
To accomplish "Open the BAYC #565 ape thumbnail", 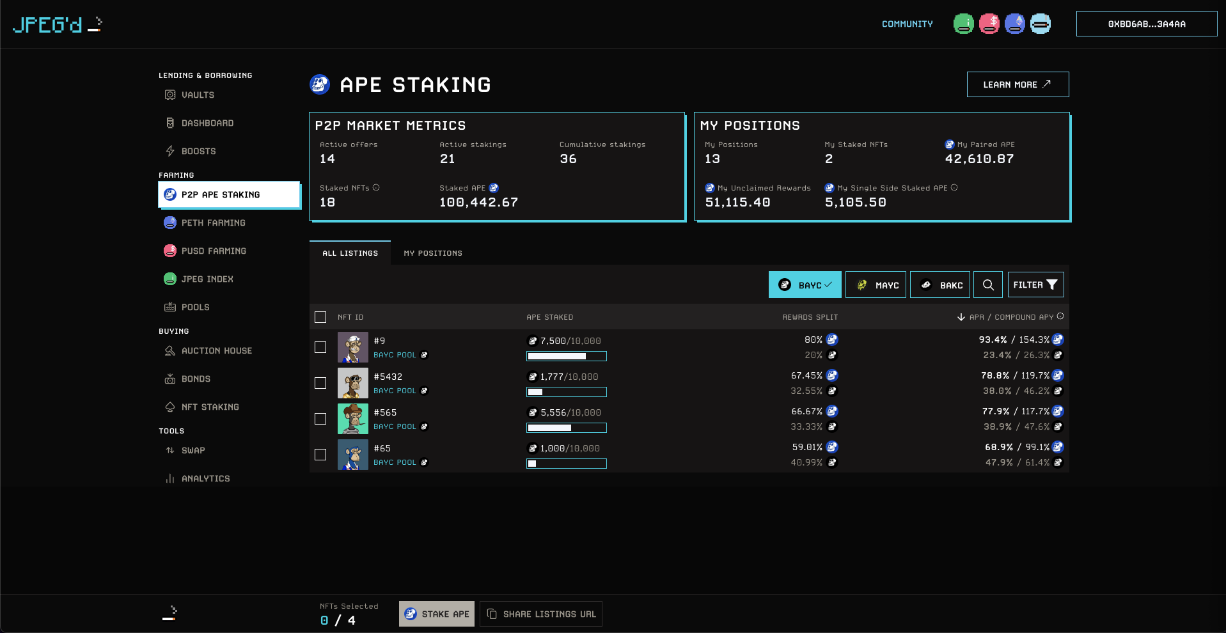I will [x=352, y=419].
